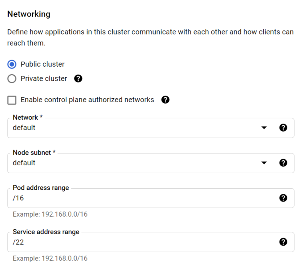Screen dimensions: 305x269
Task: Select the Public cluster radio button
Action: pos(12,64)
